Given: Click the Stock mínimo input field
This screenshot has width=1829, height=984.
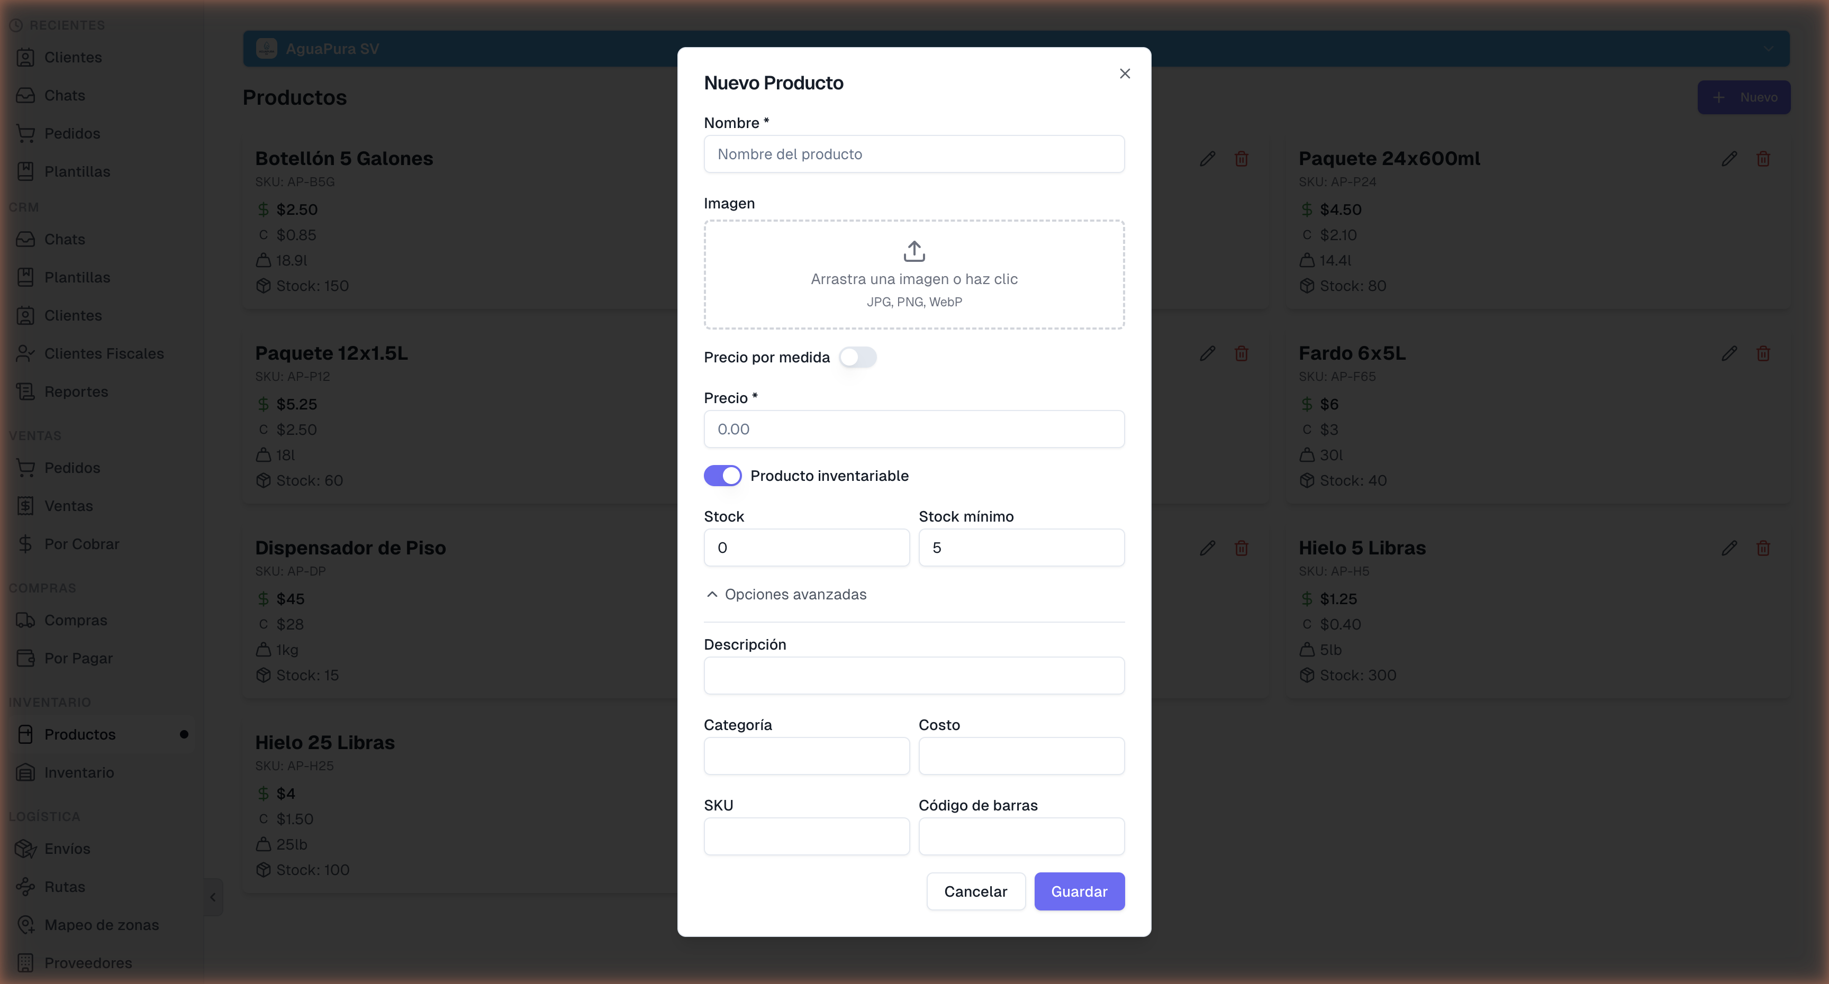Looking at the screenshot, I should click(x=1020, y=548).
